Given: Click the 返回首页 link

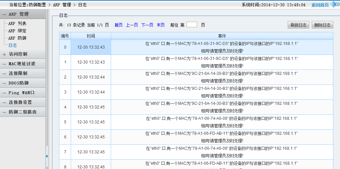Looking at the screenshot, I should pos(320,5).
